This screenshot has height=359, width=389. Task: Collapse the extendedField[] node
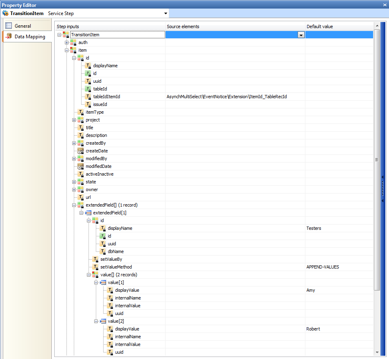tap(74, 205)
